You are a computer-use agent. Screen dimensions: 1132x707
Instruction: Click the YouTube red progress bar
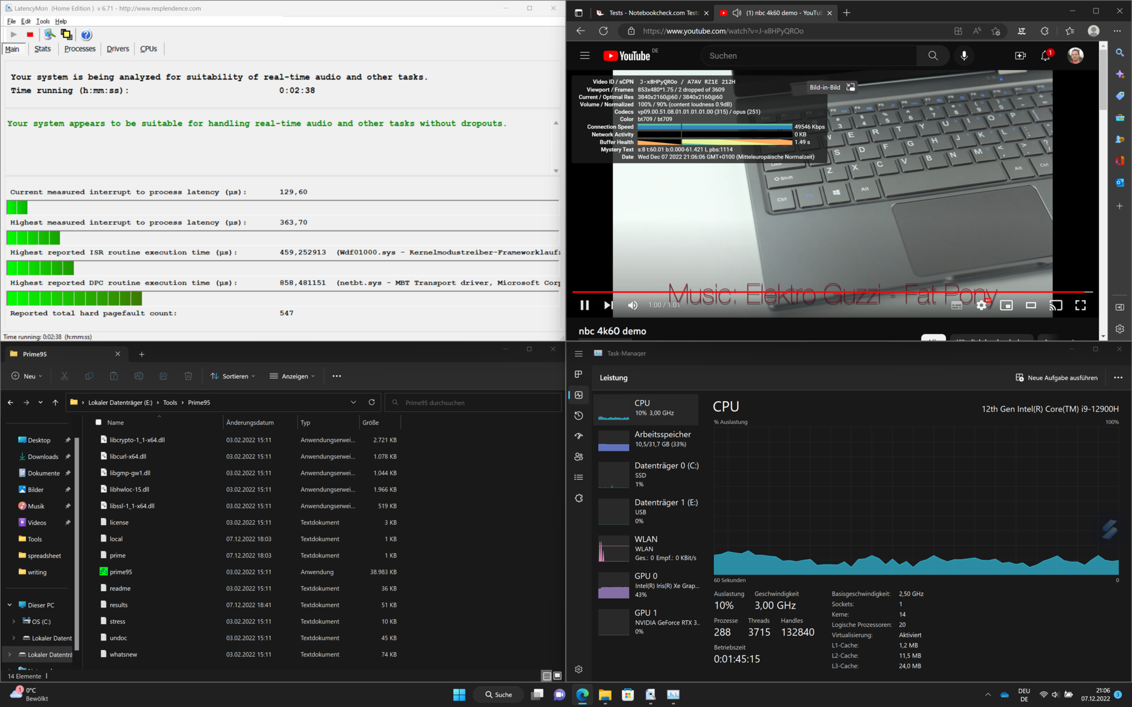coord(825,292)
